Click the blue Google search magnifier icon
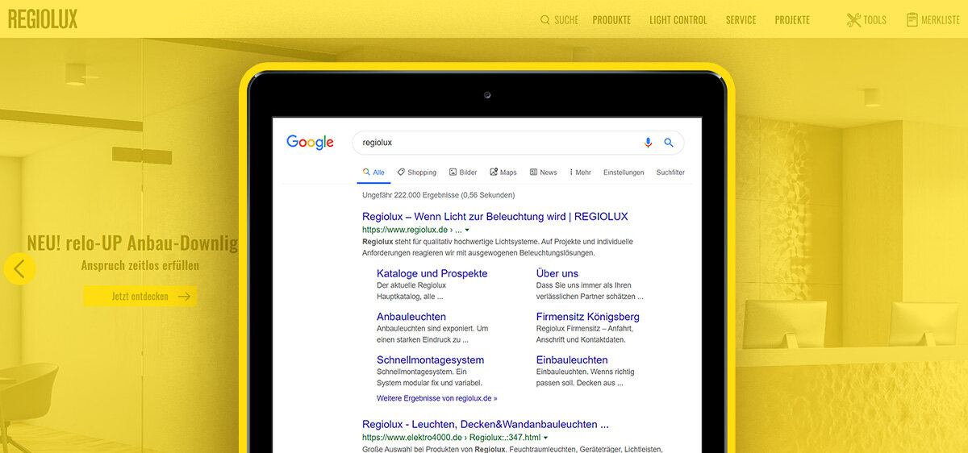 click(x=668, y=143)
